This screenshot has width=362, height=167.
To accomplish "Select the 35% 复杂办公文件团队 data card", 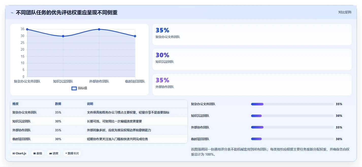I will click(252, 34).
